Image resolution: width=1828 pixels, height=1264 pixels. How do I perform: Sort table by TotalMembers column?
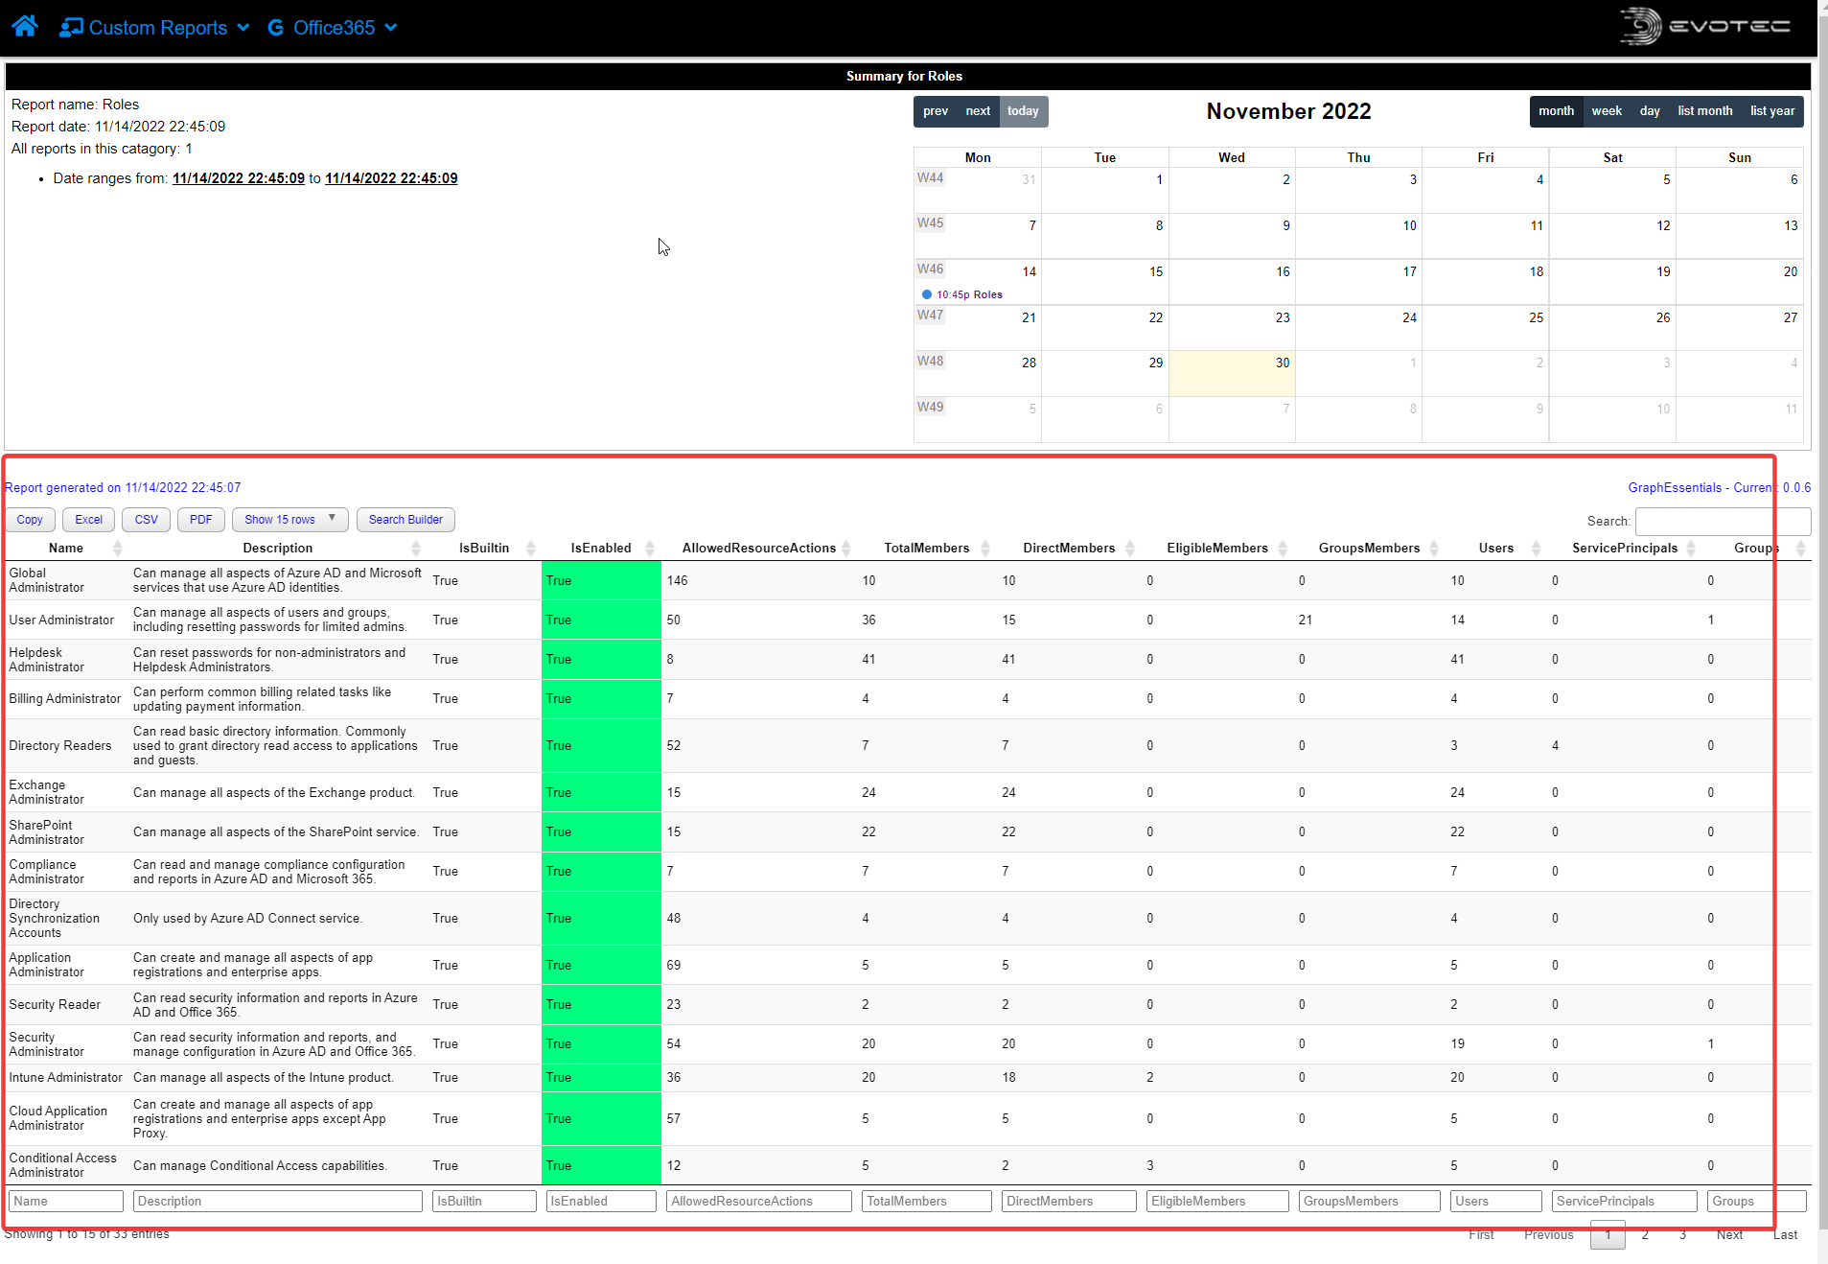pos(927,549)
